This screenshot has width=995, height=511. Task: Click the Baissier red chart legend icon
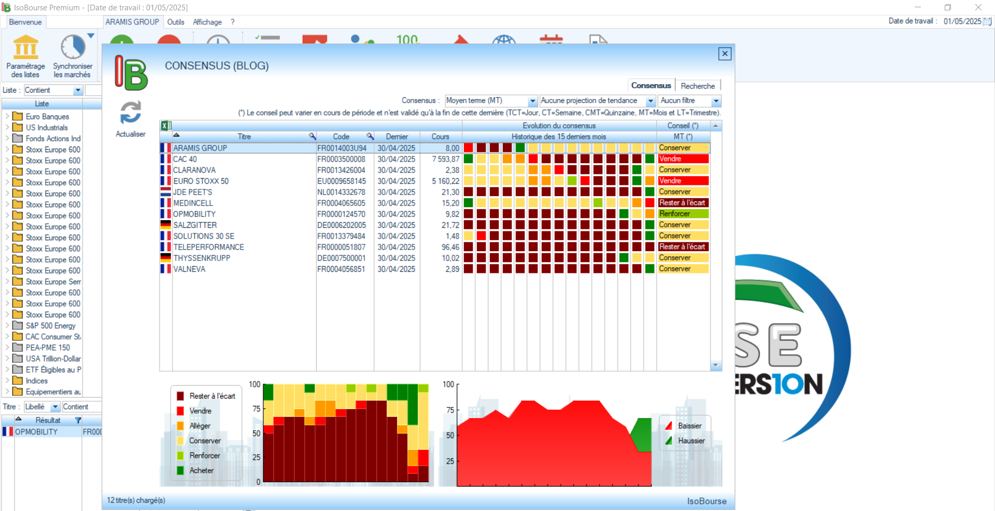[669, 426]
